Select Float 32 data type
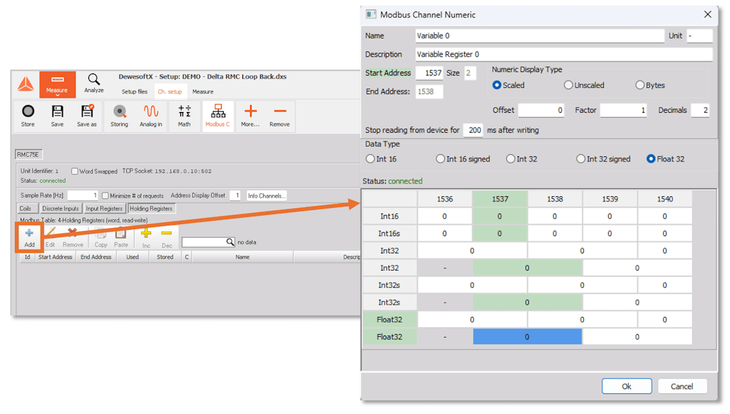Screen dimensions: 730x414 [x=651, y=159]
